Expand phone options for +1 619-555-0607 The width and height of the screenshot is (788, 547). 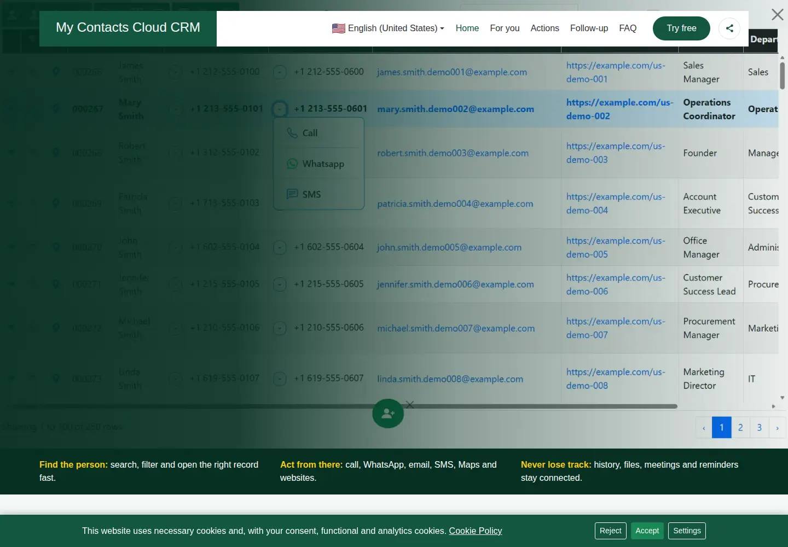280,379
